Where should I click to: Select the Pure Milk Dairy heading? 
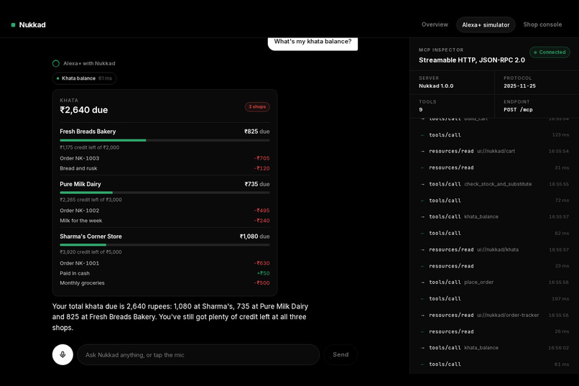[80, 184]
